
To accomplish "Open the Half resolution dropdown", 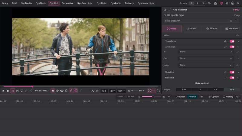I will (121, 91).
